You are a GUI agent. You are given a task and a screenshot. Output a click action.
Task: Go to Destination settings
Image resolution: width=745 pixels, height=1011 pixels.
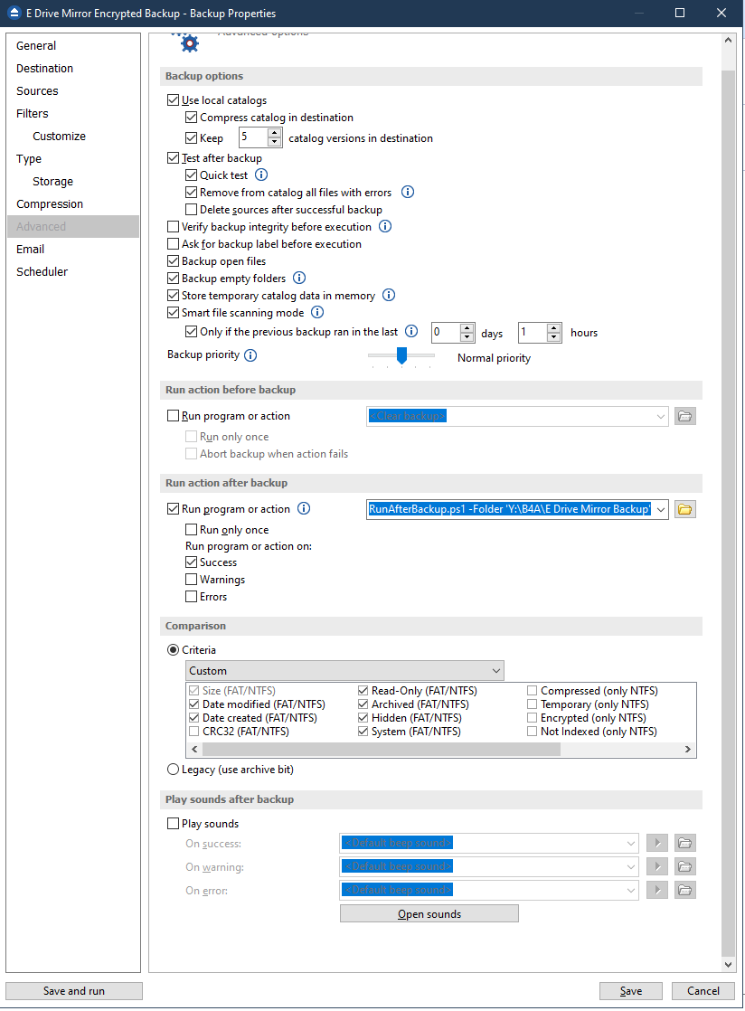pos(44,69)
